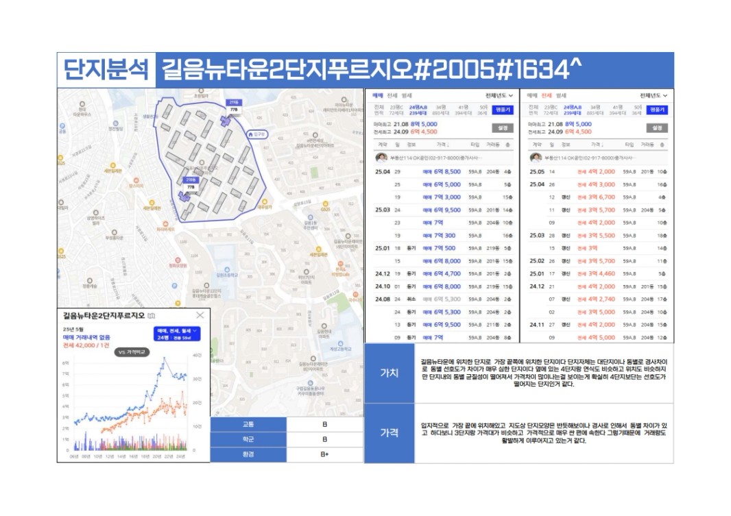Select the 219동 building marker on map
The image size is (731, 516).
191,184
